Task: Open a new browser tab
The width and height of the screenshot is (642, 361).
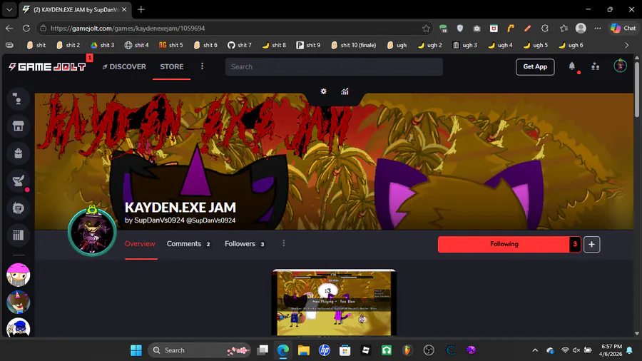Action: 141,9
